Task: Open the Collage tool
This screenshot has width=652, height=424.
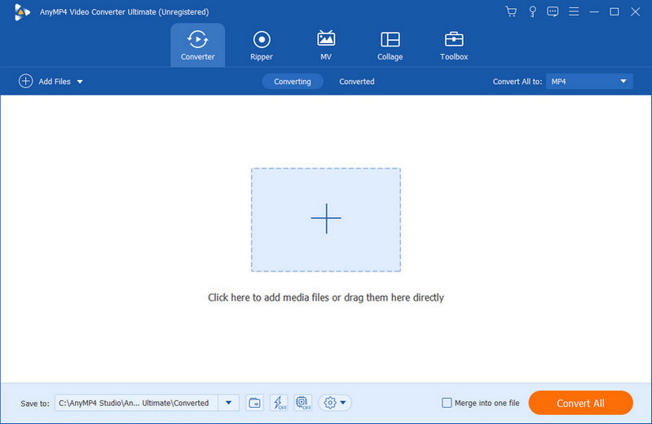Action: (x=390, y=45)
